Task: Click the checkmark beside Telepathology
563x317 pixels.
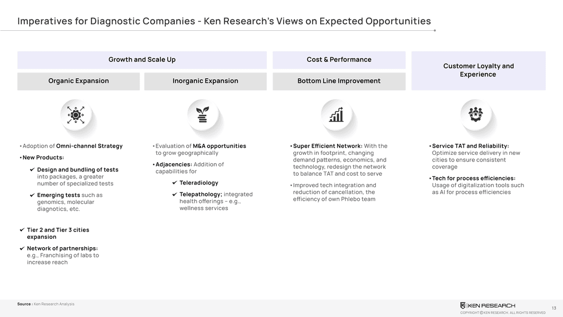Action: [175, 194]
